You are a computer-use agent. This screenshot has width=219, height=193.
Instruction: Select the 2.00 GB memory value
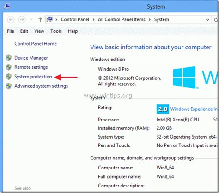point(164,128)
